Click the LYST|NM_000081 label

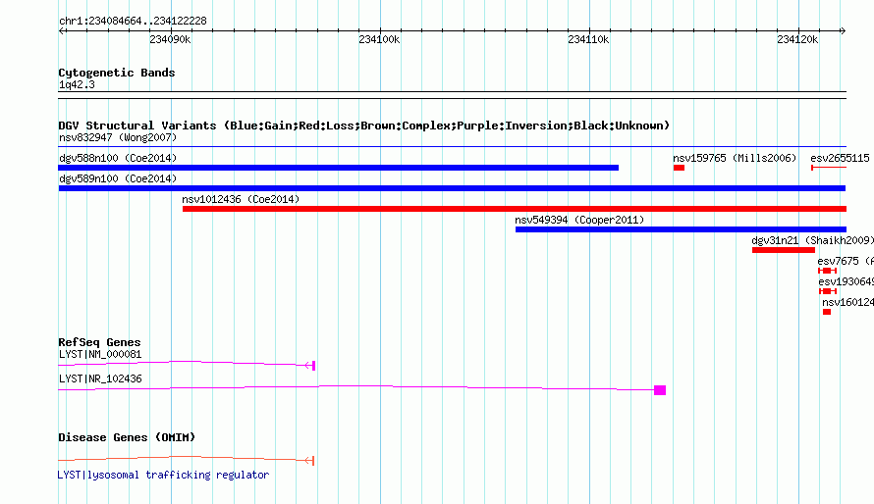point(100,354)
